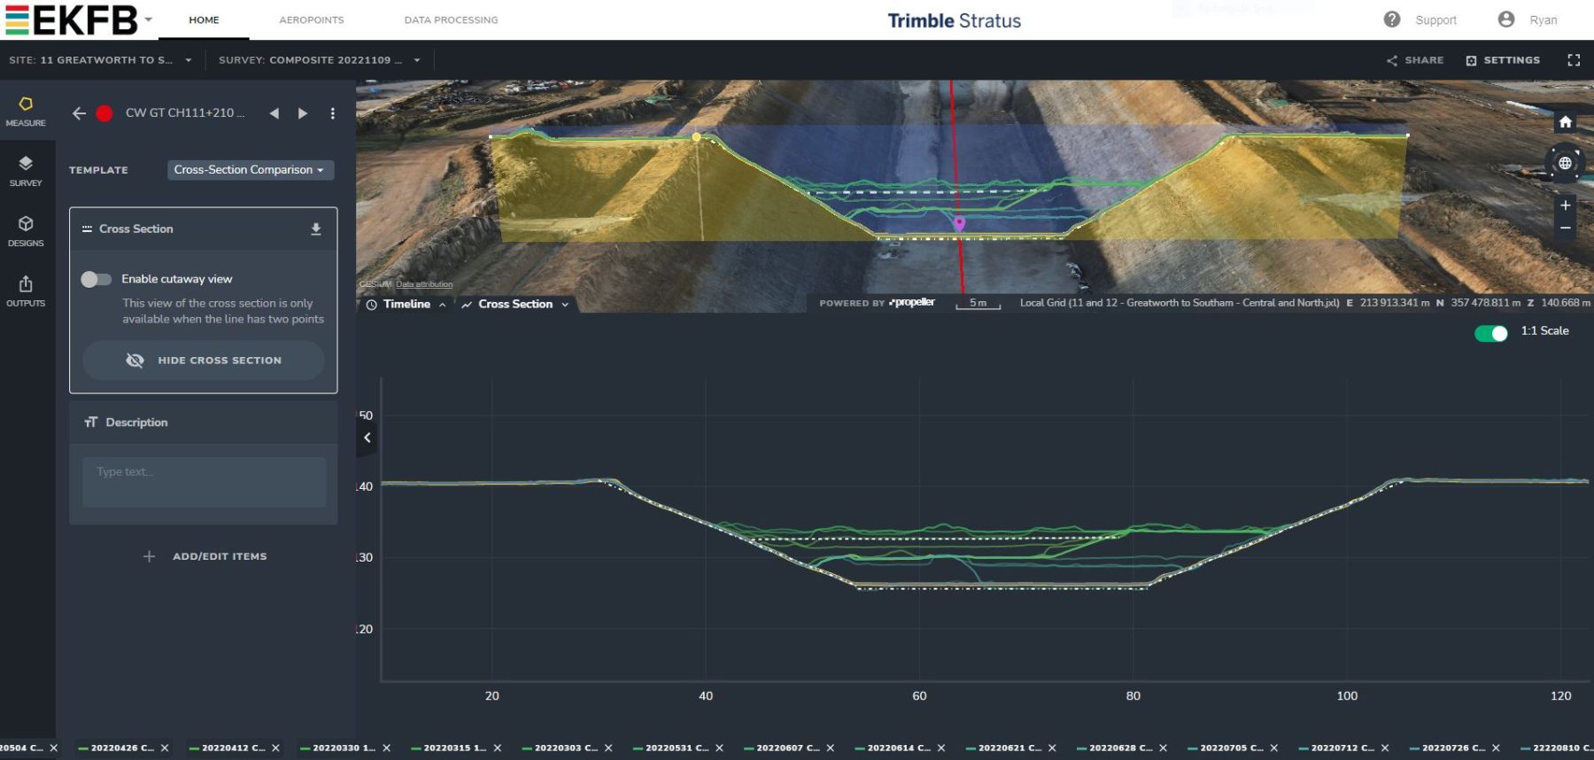Enable cutaway view toggle
The image size is (1594, 760).
pyautogui.click(x=97, y=279)
